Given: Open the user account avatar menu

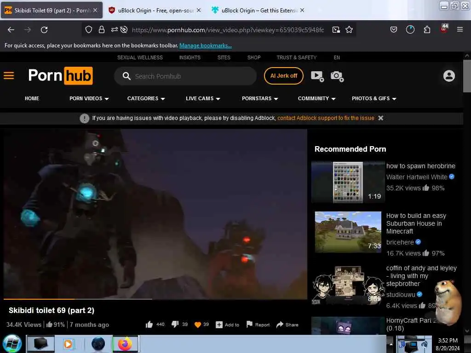Looking at the screenshot, I should tap(449, 76).
